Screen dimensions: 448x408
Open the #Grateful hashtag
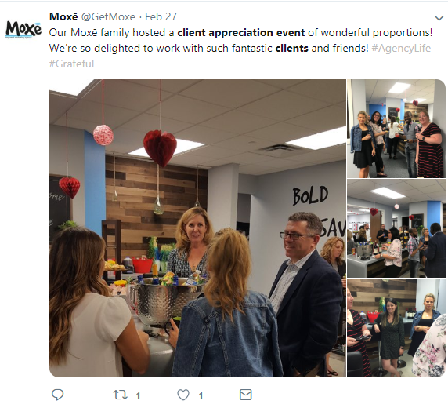coord(71,64)
